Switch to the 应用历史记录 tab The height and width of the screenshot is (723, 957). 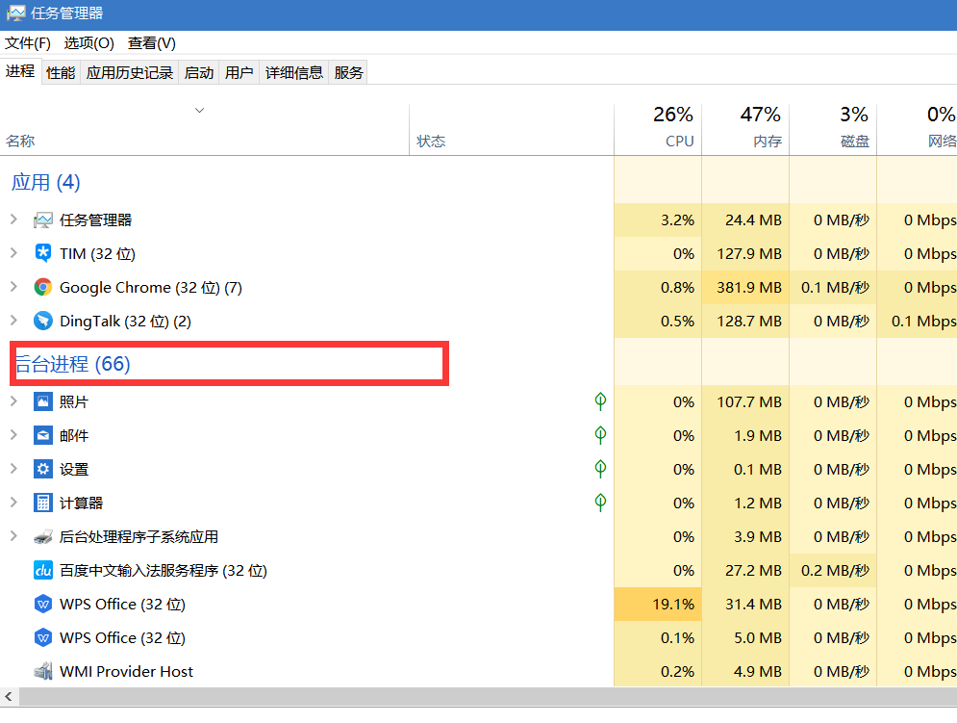[x=130, y=73]
